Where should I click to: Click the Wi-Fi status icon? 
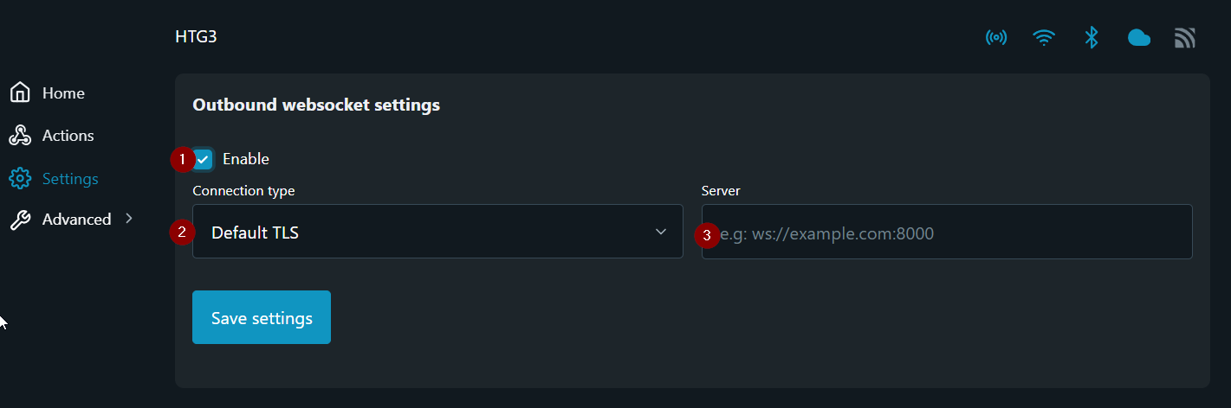(1044, 38)
